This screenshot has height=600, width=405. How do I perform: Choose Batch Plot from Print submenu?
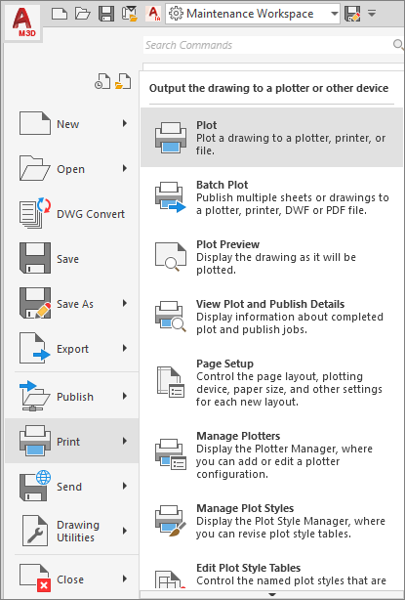[x=271, y=197]
